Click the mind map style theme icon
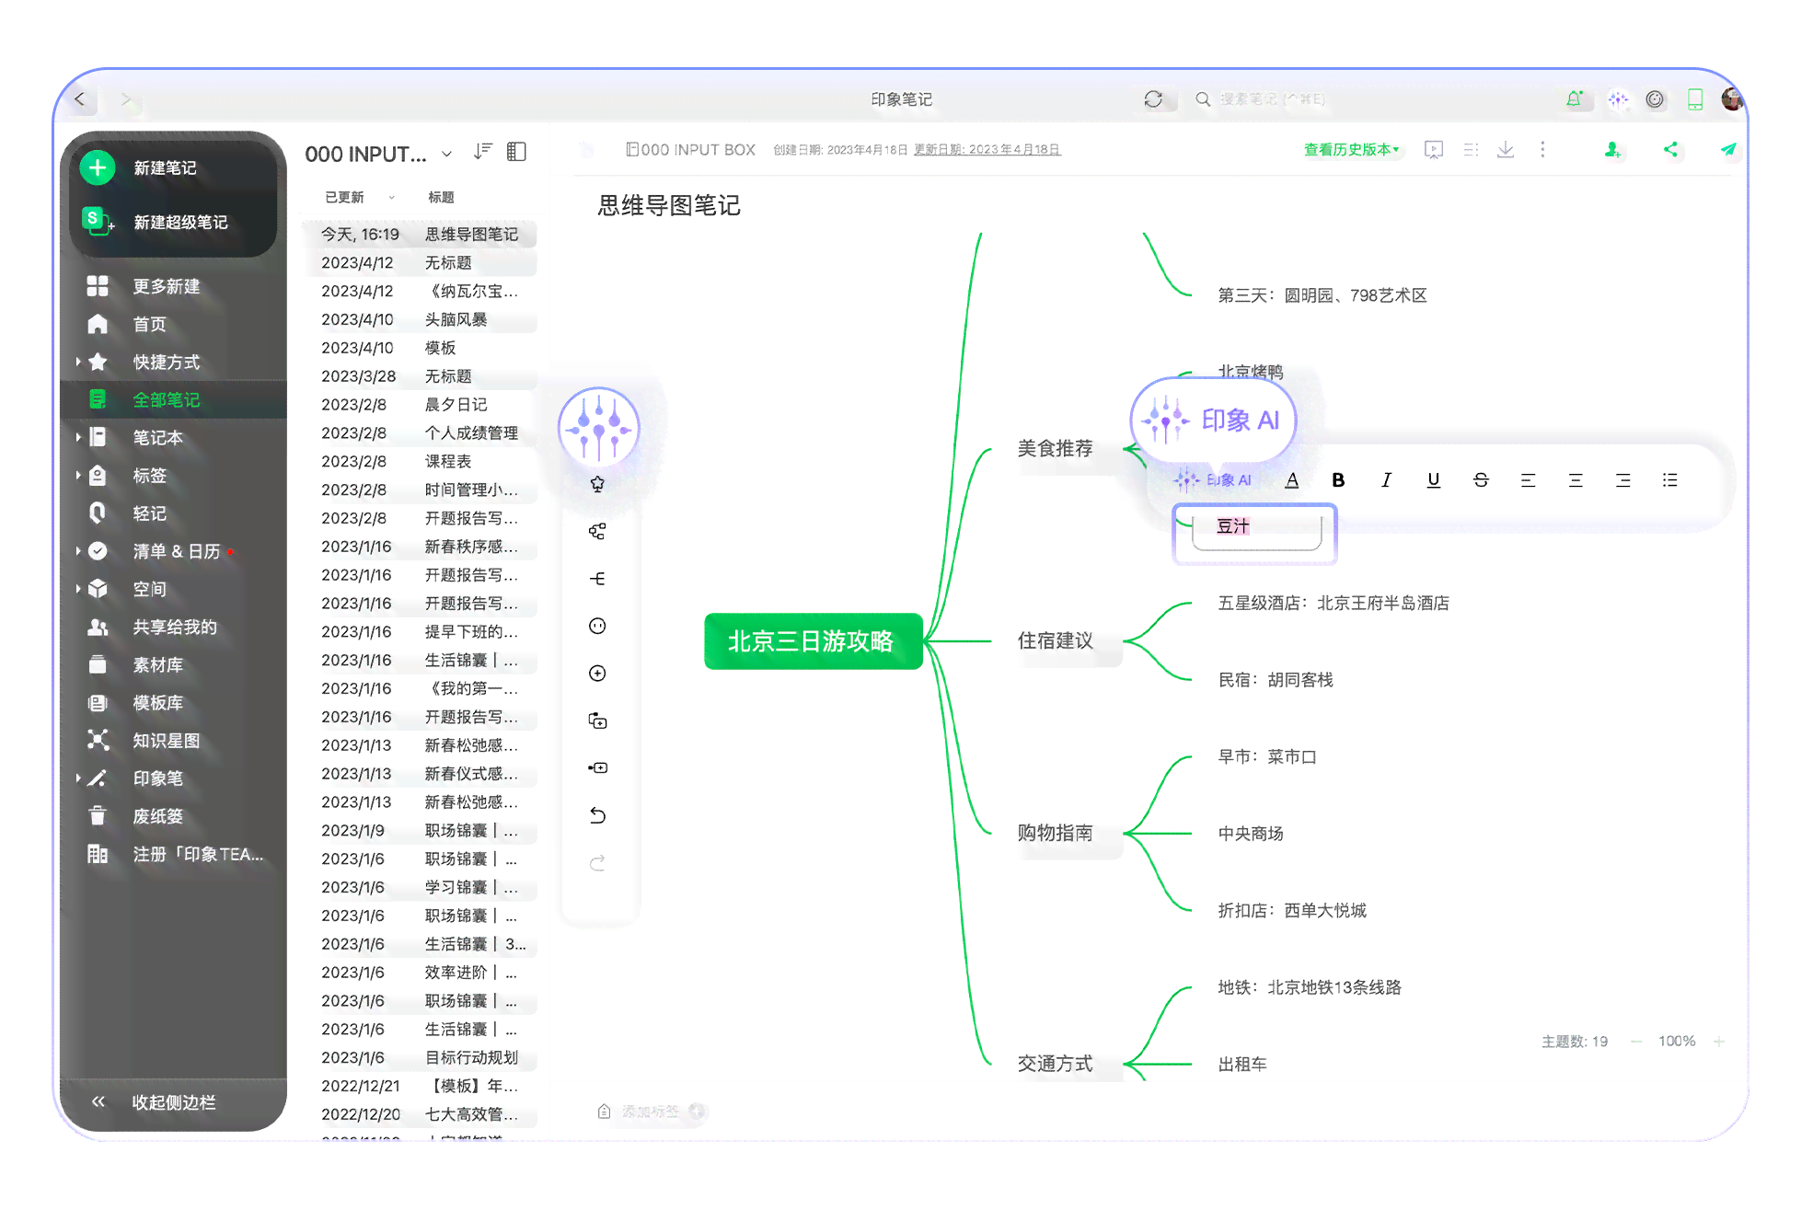This screenshot has height=1210, width=1801. 597,484
